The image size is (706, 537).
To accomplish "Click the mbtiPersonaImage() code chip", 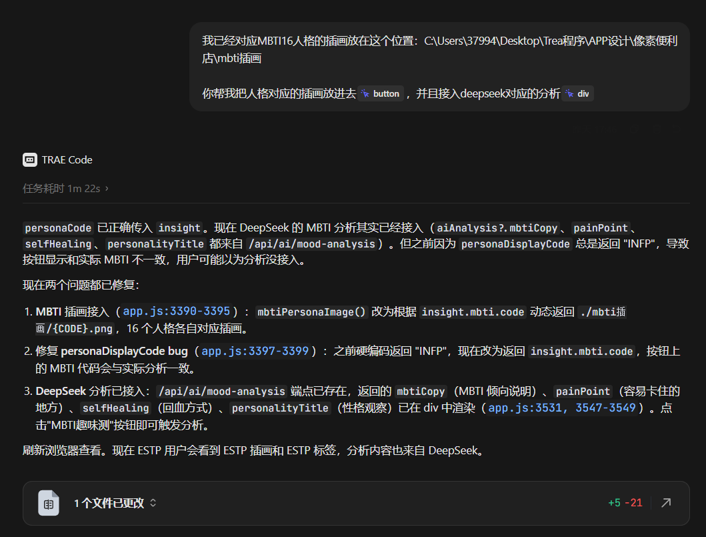I will (x=311, y=312).
